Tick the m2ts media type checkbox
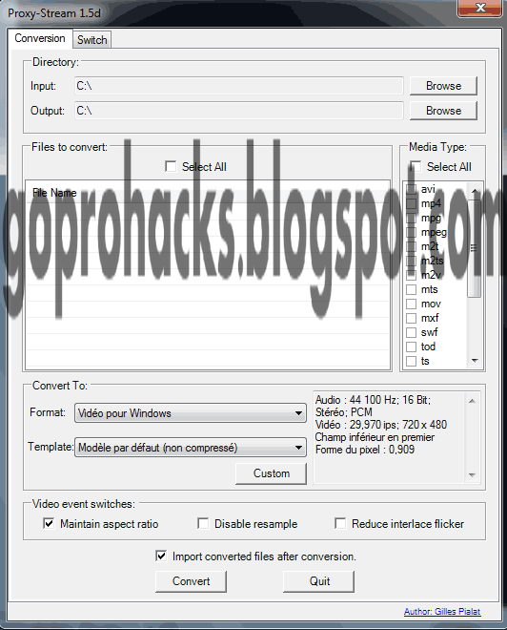This screenshot has width=507, height=630. click(411, 261)
